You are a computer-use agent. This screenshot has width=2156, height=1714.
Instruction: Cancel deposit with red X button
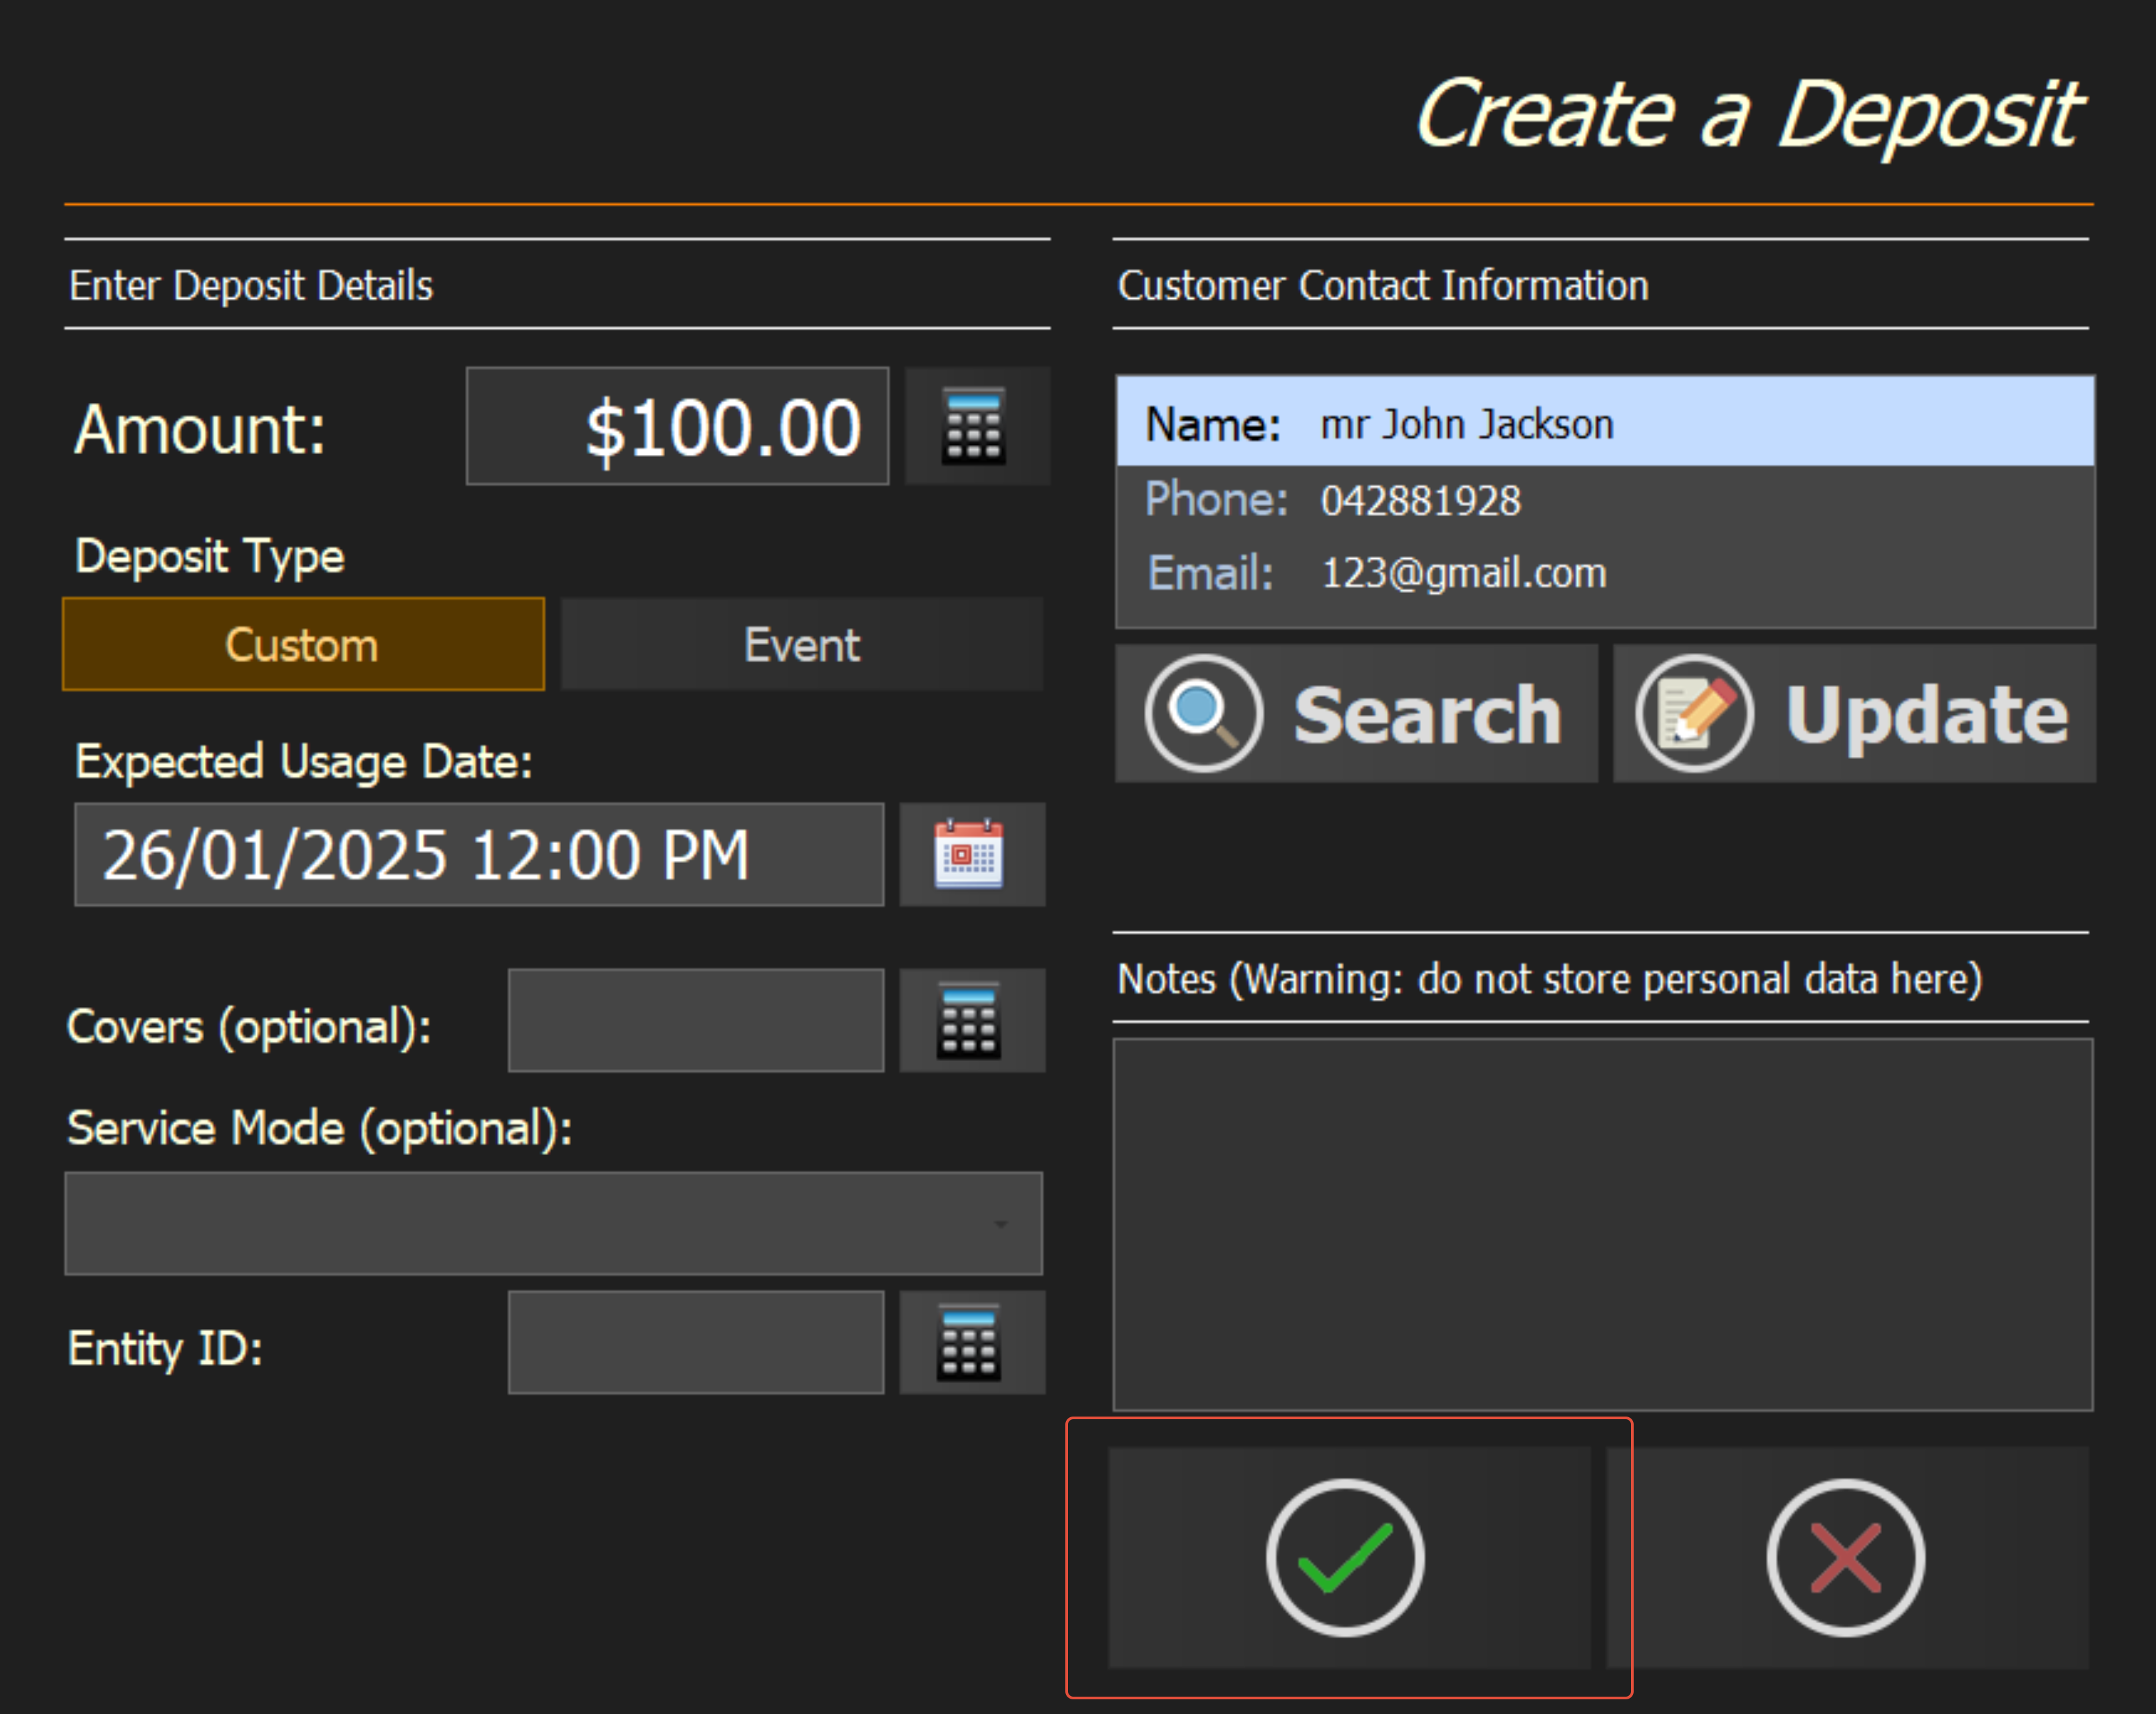pos(1845,1557)
